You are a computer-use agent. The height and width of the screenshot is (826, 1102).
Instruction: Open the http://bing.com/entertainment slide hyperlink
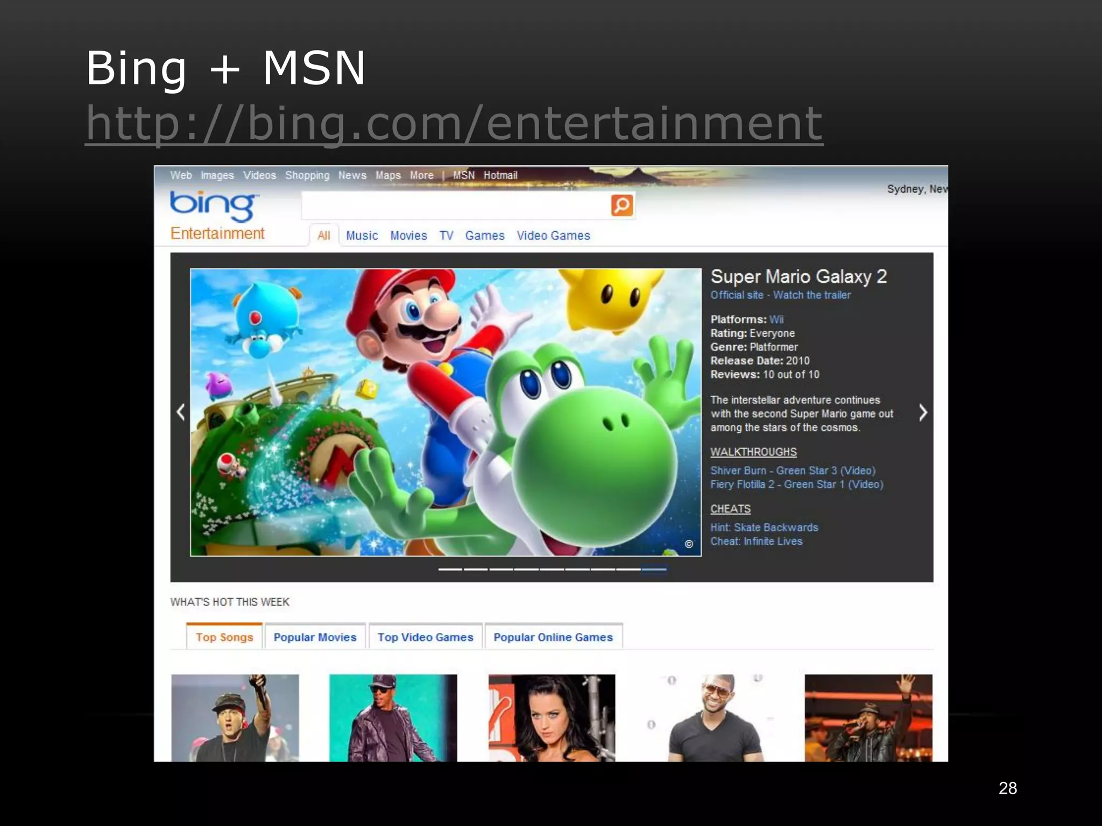[454, 124]
